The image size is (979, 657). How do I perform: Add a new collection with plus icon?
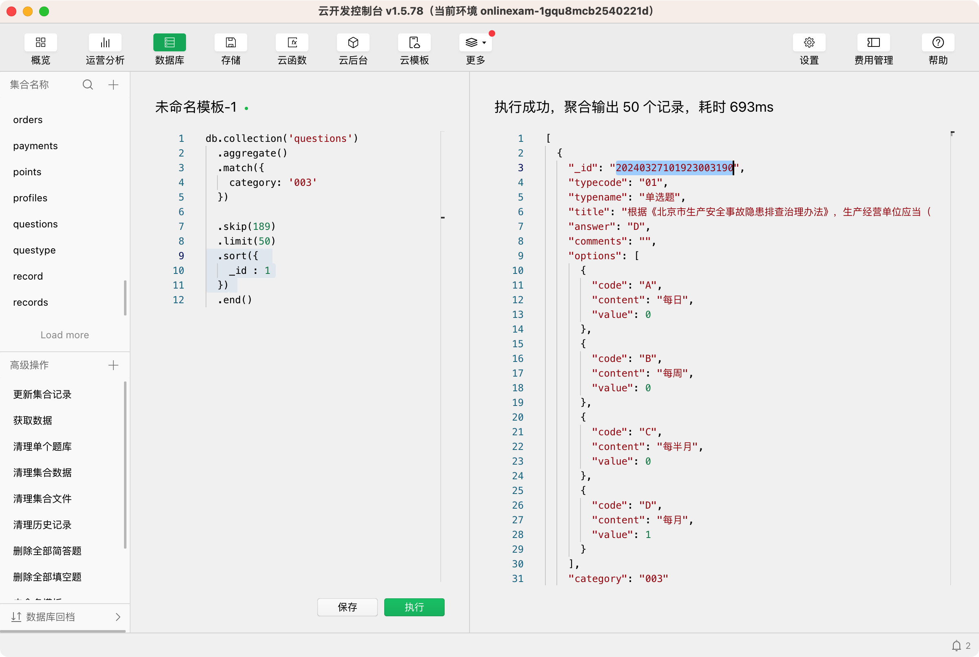click(113, 85)
